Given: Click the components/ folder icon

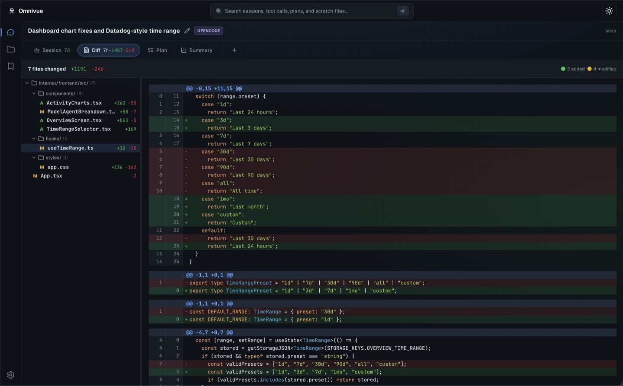Looking at the screenshot, I should click(41, 93).
